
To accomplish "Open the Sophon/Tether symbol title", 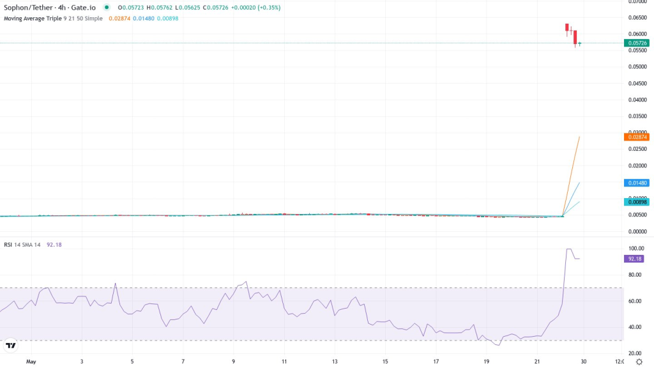I will [x=50, y=8].
